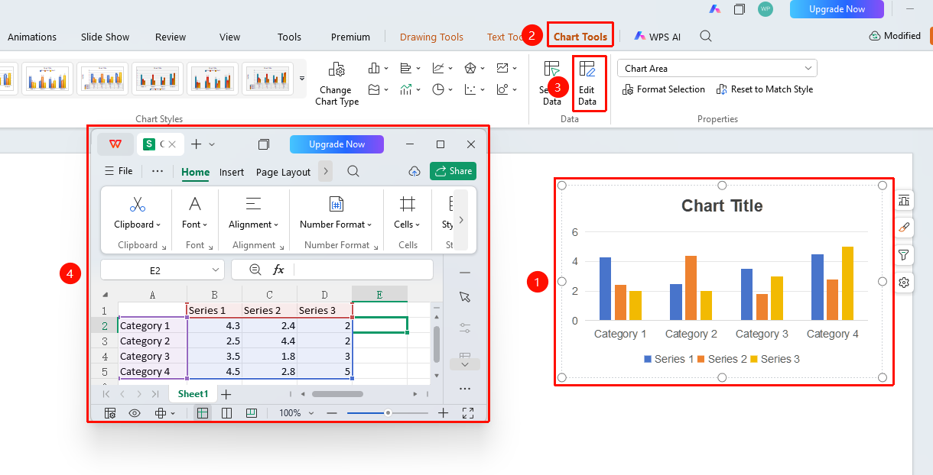Screen dimensions: 933x475
Task: Open the Chart Elements button beside chart
Action: coord(904,201)
